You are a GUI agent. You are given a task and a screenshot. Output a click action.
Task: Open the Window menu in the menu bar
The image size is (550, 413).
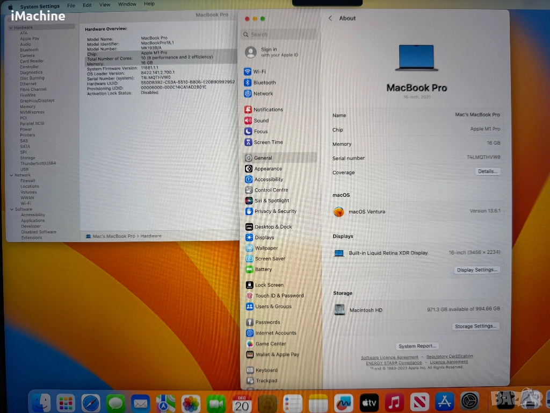(127, 4)
